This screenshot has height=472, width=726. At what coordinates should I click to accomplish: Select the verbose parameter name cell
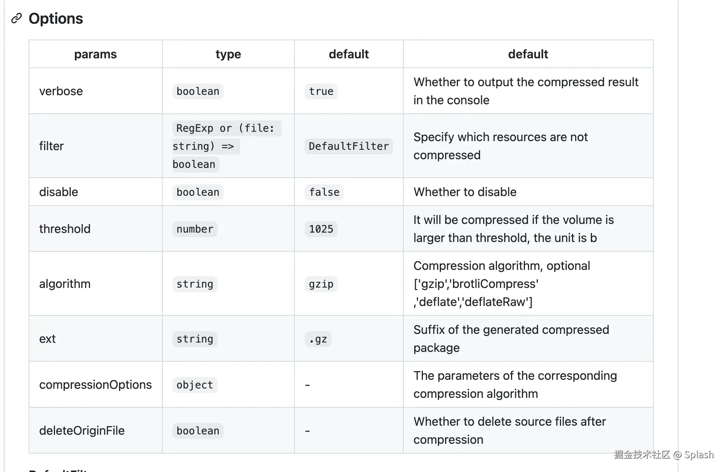[61, 91]
